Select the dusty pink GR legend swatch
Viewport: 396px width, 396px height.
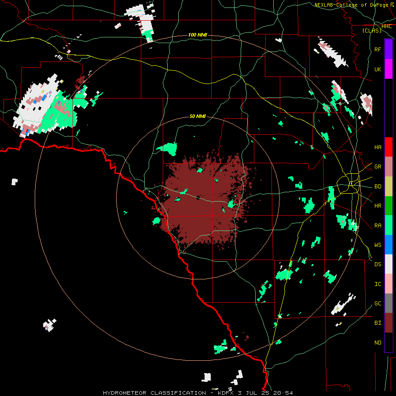coord(389,167)
